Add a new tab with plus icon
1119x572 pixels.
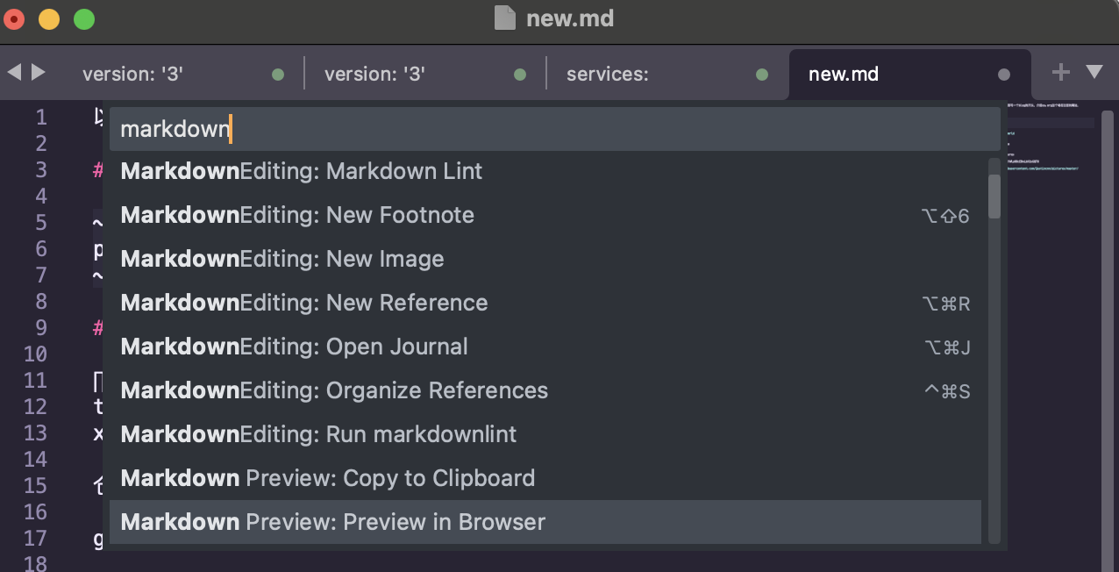point(1060,72)
